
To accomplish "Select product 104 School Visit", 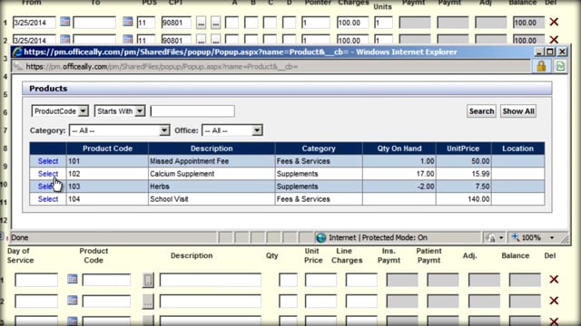I will [x=48, y=199].
